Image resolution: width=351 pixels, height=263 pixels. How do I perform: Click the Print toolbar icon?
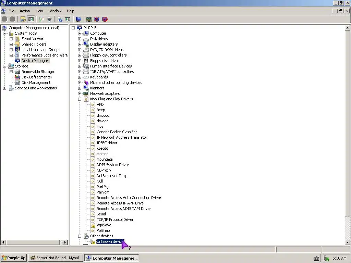click(49, 19)
